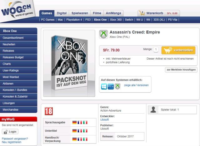
Task: Click the Menge quantity input field
Action: [x=156, y=49]
